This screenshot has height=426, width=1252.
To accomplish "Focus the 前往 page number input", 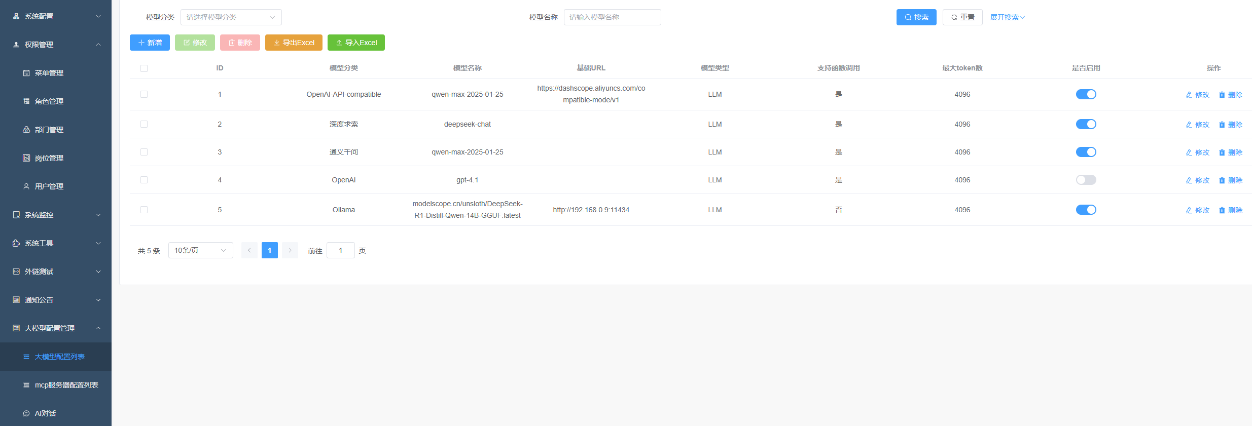I will [341, 250].
